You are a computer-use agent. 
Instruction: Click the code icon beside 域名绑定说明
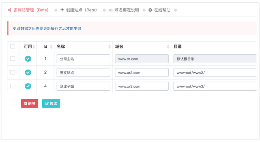[110, 10]
